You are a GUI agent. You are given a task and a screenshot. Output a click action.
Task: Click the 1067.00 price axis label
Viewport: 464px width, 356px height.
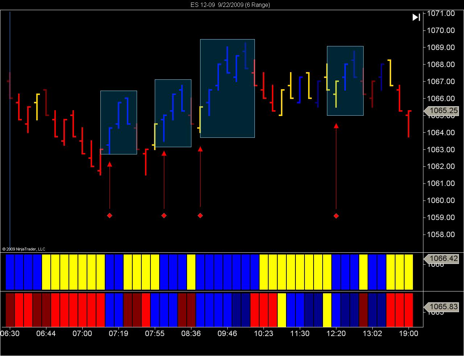[441, 82]
